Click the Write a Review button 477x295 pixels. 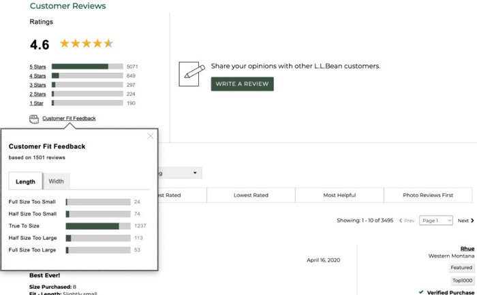(x=242, y=84)
